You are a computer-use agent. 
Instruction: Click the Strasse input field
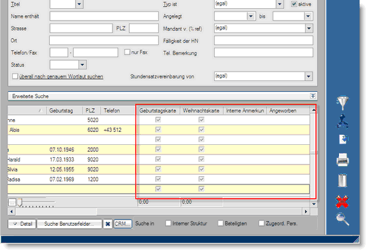pyautogui.click(x=81, y=29)
